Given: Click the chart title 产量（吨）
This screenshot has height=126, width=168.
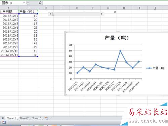Looking at the screenshot, I should coord(117,38).
